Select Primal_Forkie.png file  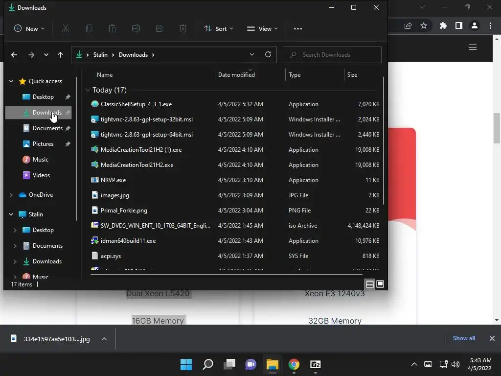click(x=235, y=211)
